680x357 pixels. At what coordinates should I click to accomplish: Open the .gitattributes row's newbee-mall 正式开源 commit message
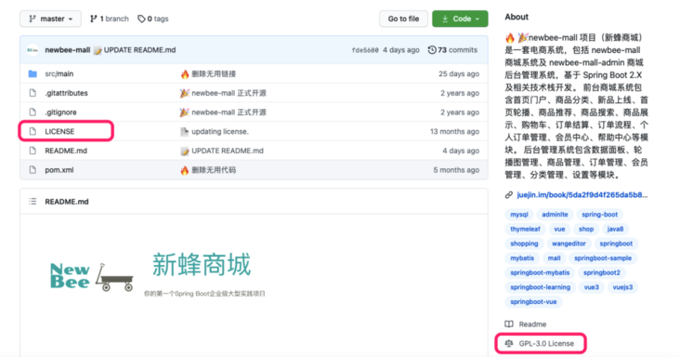coord(229,93)
